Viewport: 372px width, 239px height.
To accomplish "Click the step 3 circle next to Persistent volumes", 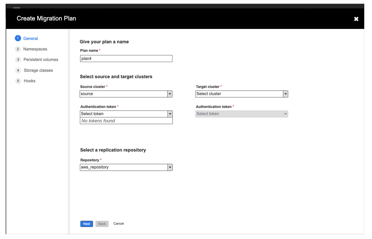I will tap(18, 60).
